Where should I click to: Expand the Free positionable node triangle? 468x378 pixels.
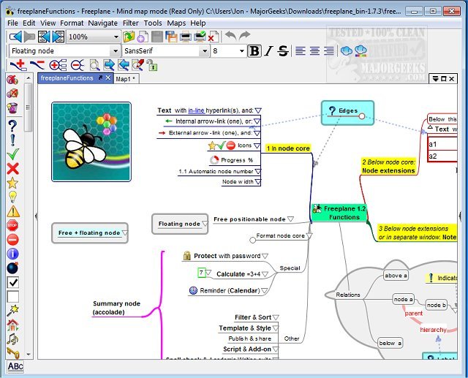pos(290,219)
